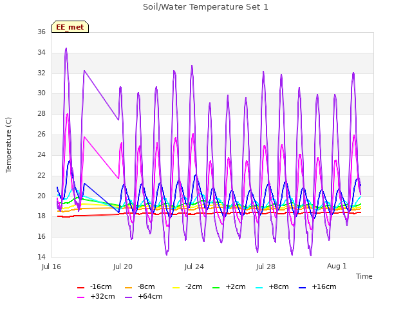Click the 26 y-axis tick label
The image size is (412, 309).
41,135
